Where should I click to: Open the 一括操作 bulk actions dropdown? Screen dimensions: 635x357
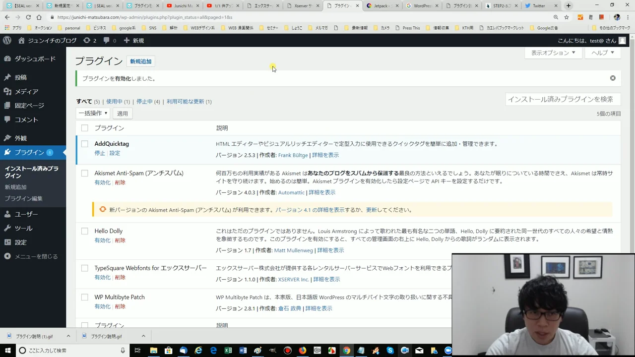tap(93, 114)
